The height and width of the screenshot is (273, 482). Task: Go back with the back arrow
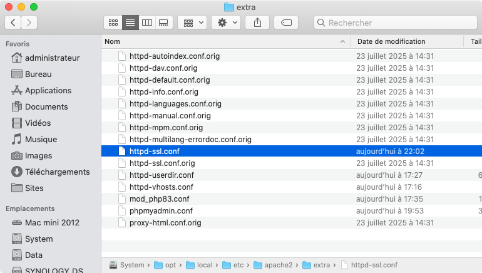point(13,23)
